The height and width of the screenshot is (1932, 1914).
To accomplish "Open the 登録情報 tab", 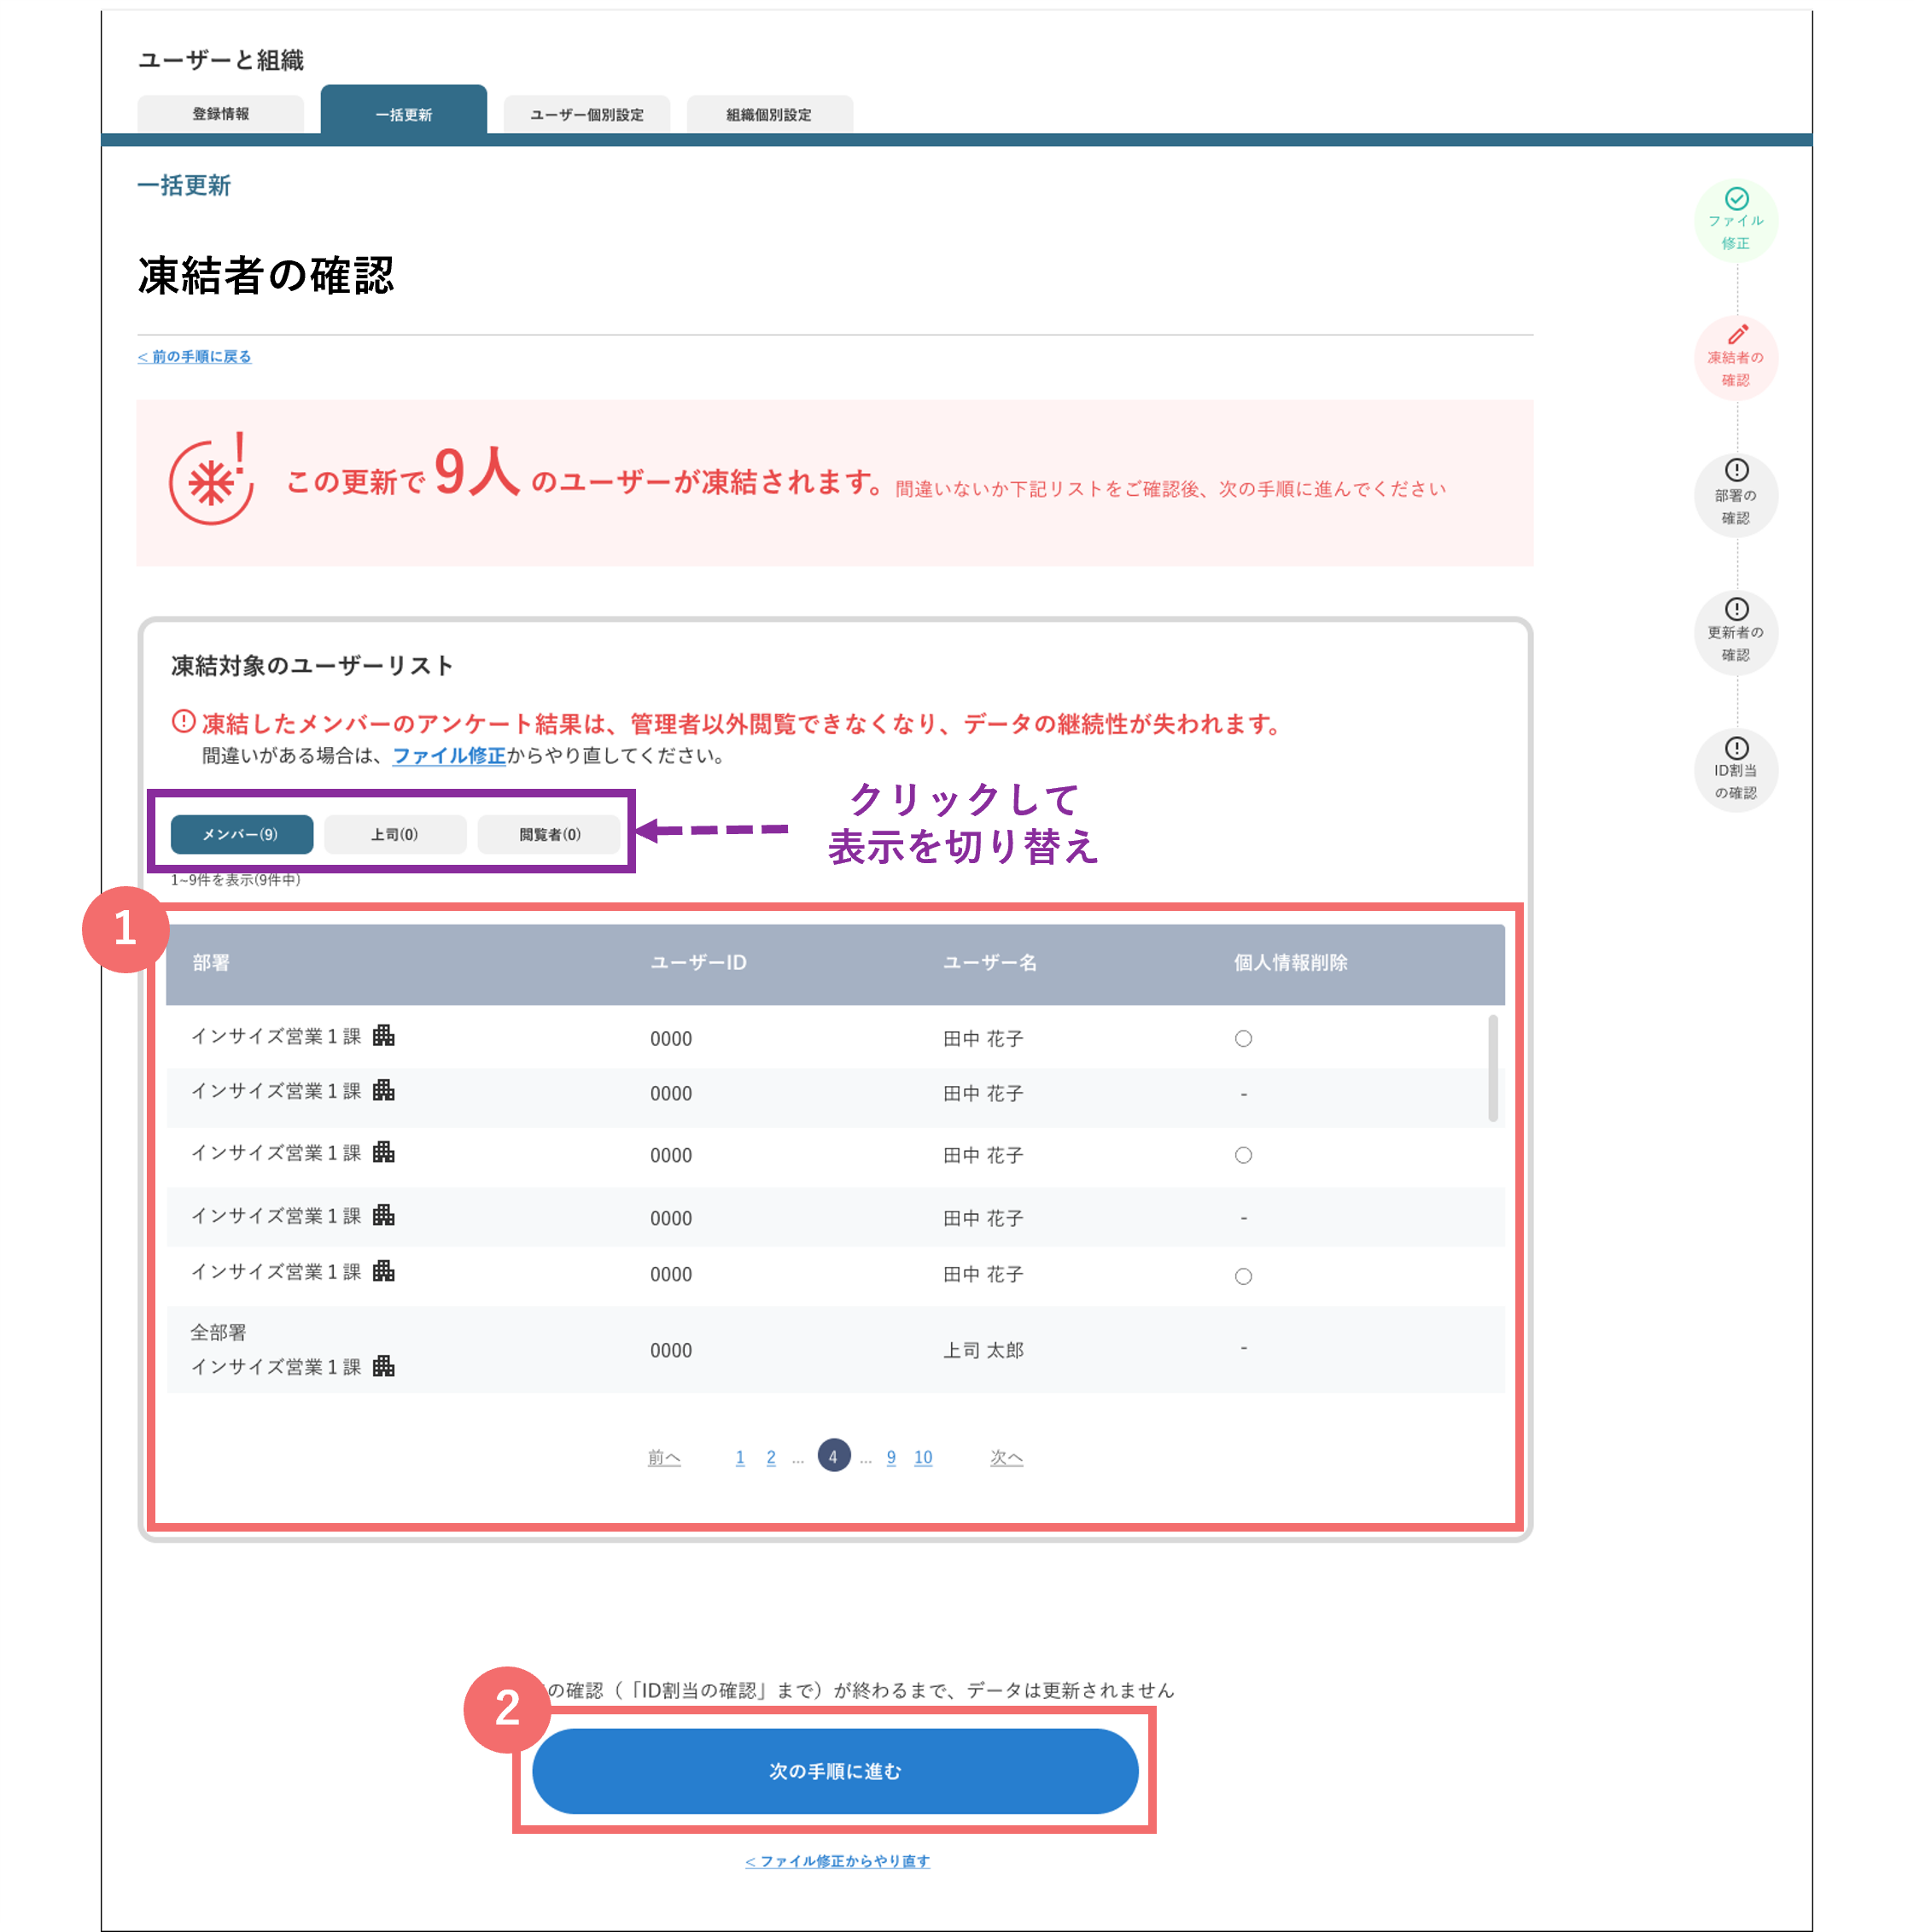I will pyautogui.click(x=220, y=114).
